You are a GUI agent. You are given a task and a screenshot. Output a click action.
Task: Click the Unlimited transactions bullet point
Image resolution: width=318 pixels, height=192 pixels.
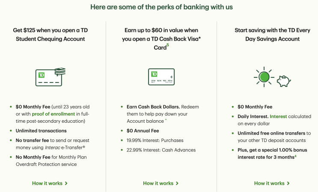[x=42, y=131]
